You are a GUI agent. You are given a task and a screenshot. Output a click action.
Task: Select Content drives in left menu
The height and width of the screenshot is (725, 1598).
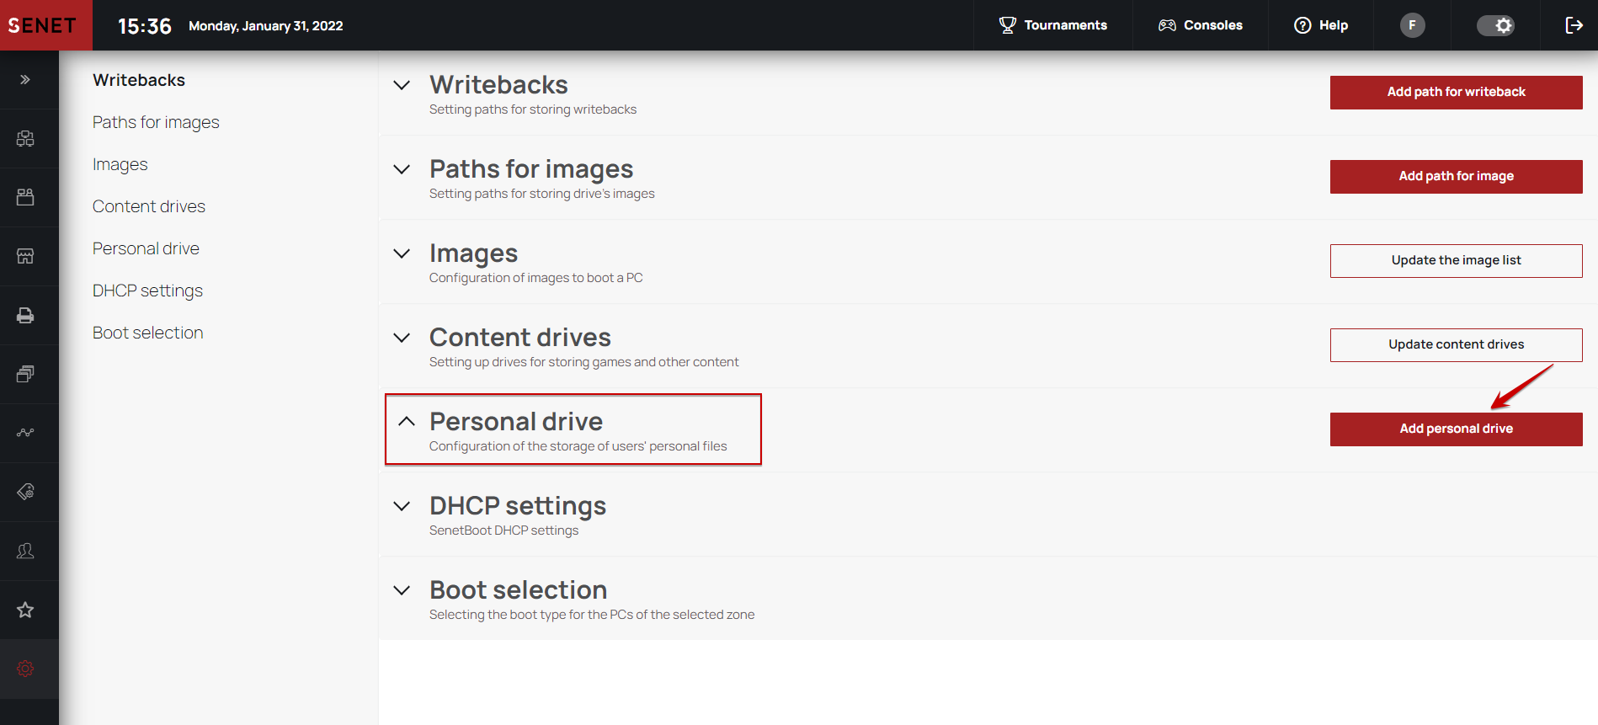point(149,206)
